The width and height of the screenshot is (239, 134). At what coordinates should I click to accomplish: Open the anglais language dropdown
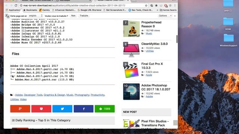tap(36, 16)
